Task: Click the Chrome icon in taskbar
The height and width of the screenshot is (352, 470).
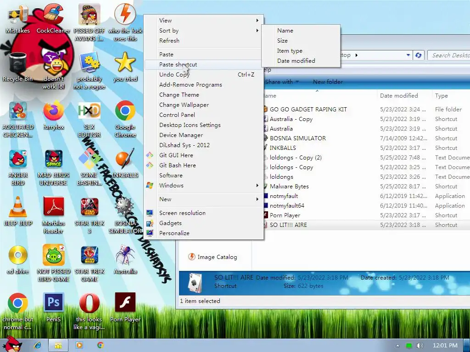Action: click(x=101, y=345)
